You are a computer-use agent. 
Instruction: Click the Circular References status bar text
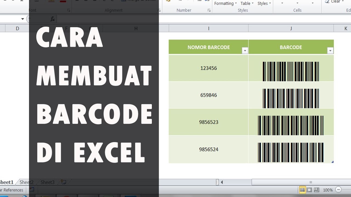click(x=12, y=190)
